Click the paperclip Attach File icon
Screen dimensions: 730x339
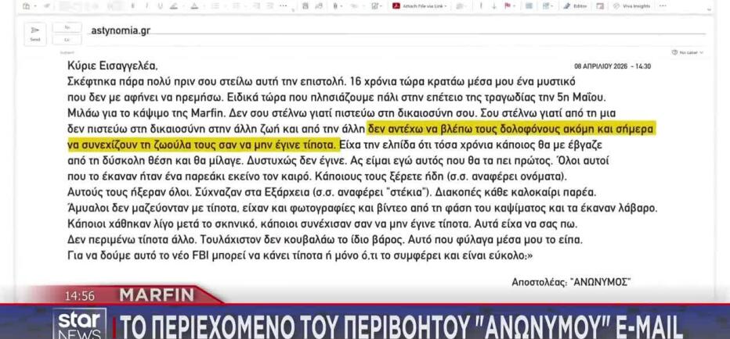click(335, 6)
